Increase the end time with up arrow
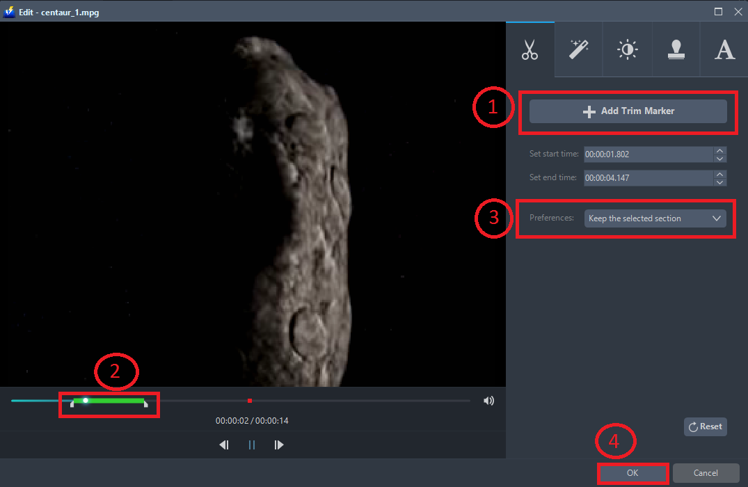 (720, 174)
